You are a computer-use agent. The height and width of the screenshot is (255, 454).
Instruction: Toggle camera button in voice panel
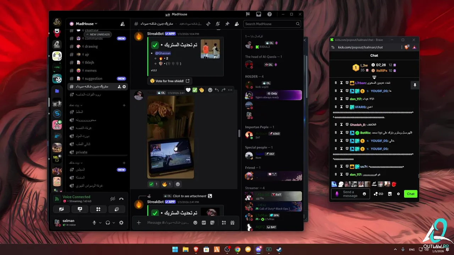(61, 209)
